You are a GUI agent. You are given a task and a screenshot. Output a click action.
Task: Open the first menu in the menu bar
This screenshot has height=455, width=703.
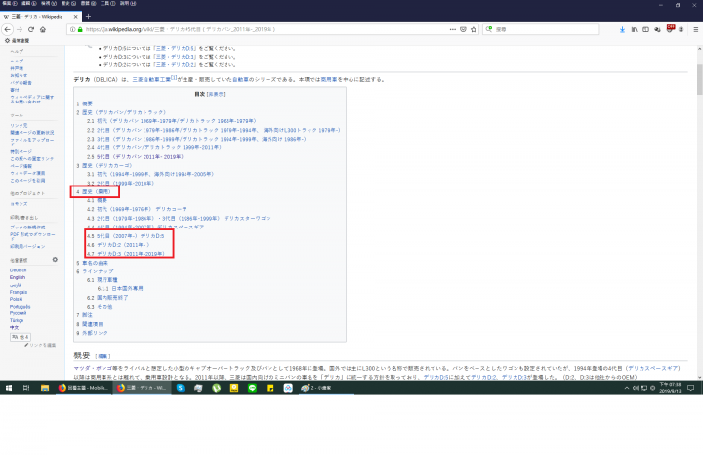click(x=10, y=3)
